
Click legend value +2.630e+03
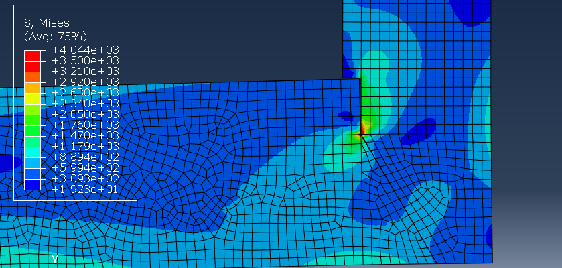pyautogui.click(x=85, y=92)
